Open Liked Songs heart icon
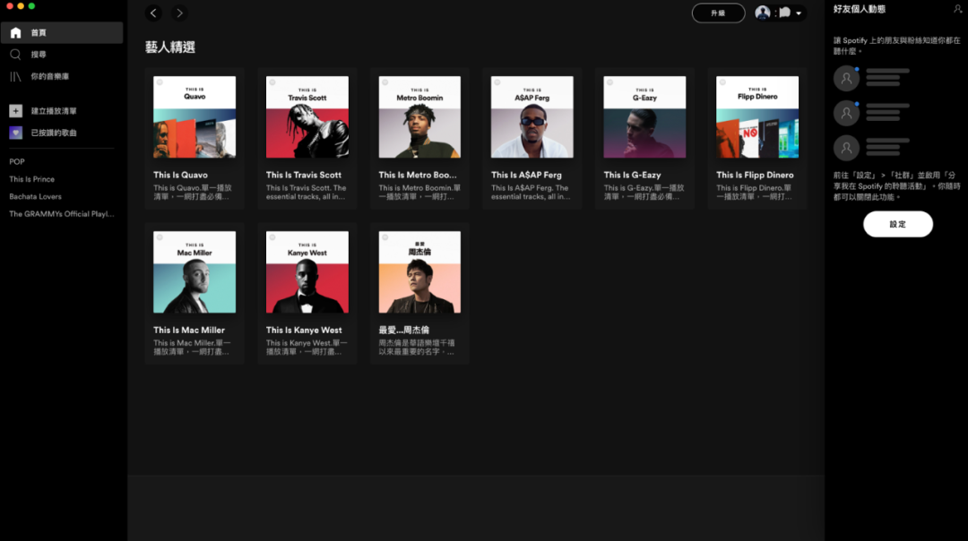 coord(15,133)
